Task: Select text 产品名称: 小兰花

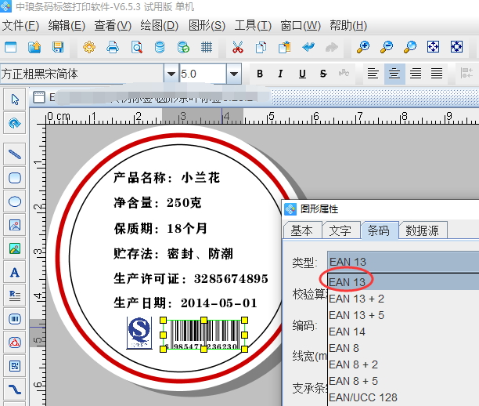Action: point(167,177)
